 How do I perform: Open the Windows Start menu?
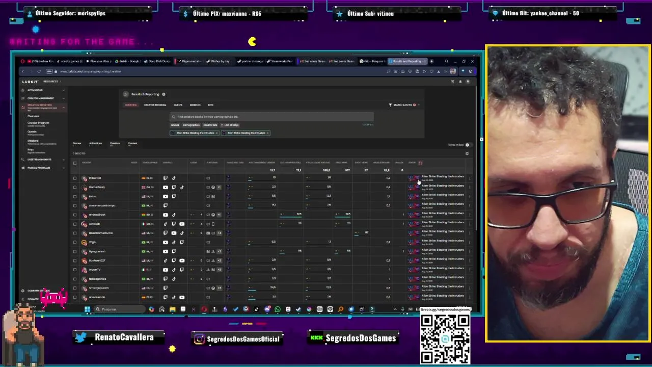[87, 309]
